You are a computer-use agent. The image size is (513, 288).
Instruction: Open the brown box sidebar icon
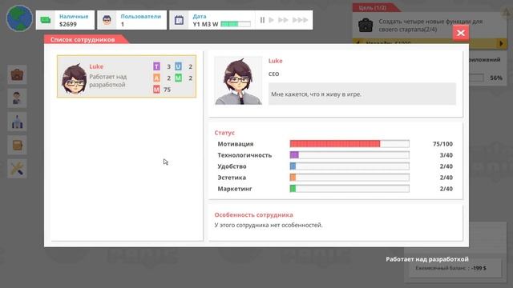tap(17, 146)
